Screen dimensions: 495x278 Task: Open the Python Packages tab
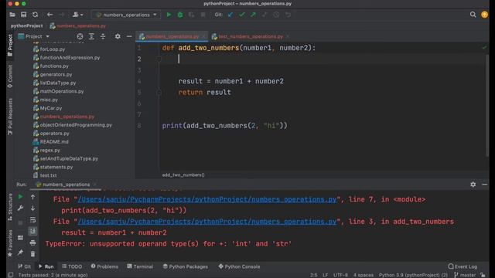coord(186,266)
